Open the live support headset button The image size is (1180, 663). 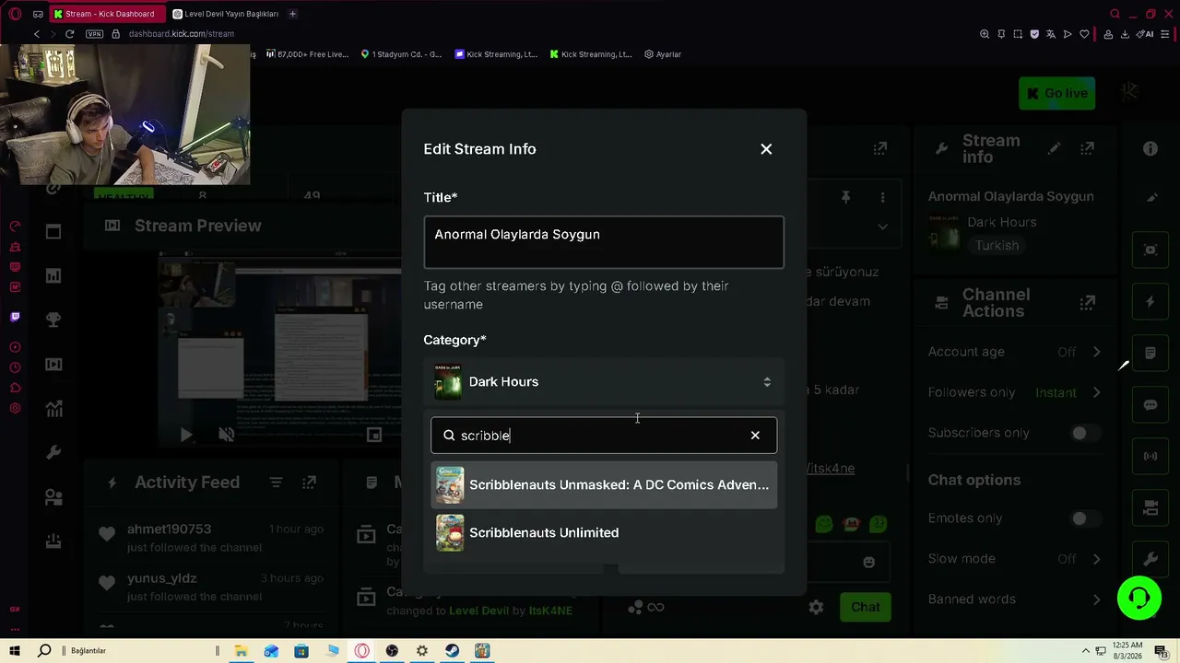[1139, 599]
